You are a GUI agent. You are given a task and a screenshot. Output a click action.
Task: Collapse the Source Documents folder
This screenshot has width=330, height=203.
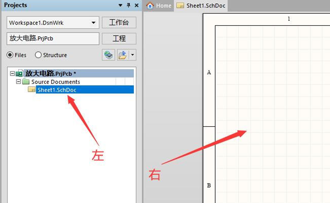(x=19, y=81)
